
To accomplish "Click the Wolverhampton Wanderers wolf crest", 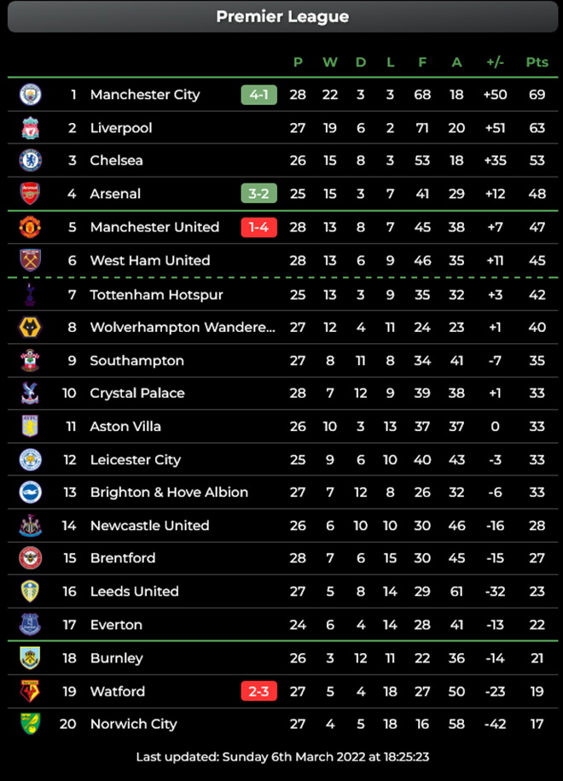I will (29, 327).
